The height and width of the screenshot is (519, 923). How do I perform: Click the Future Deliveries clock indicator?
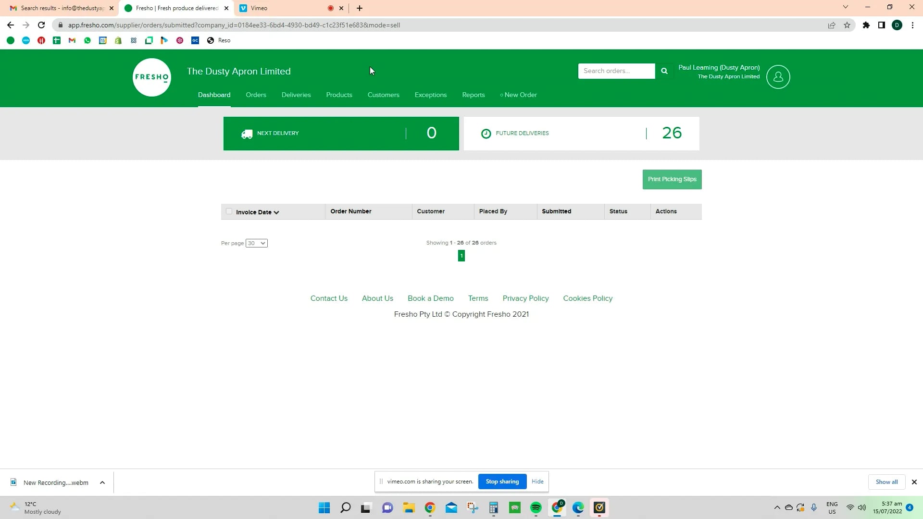pyautogui.click(x=486, y=134)
